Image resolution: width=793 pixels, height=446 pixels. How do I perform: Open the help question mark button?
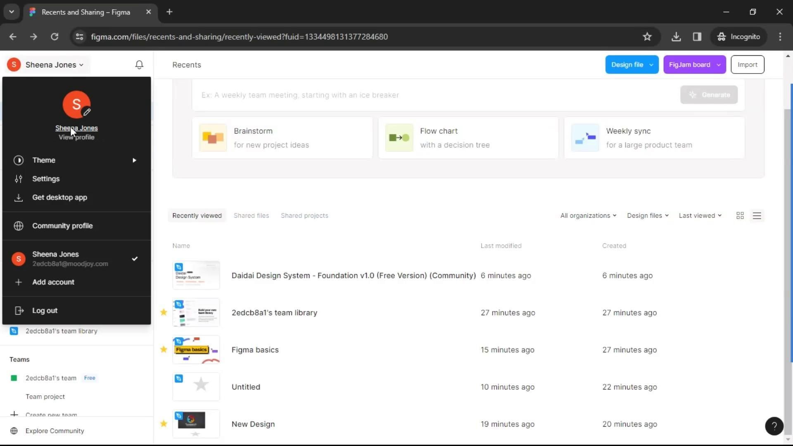coord(774,426)
